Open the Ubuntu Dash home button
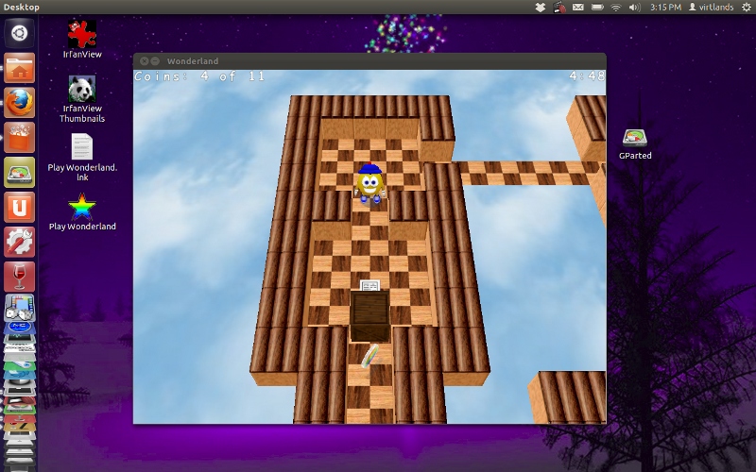Screen dimensions: 756x472 (19, 33)
